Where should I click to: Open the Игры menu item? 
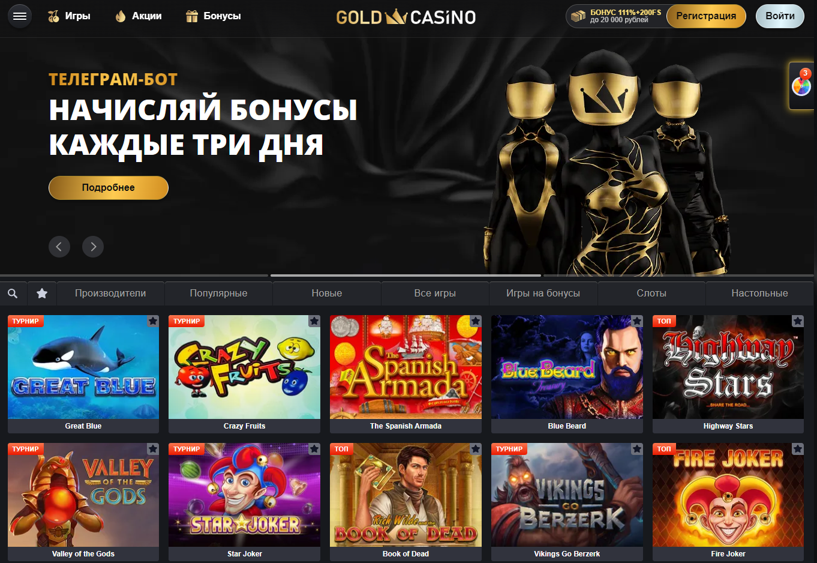pyautogui.click(x=69, y=16)
